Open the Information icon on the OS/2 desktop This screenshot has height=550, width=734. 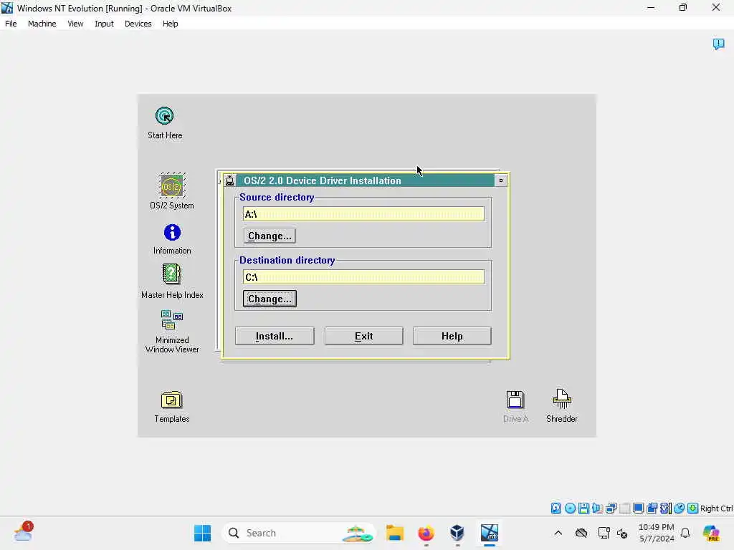pos(172,233)
